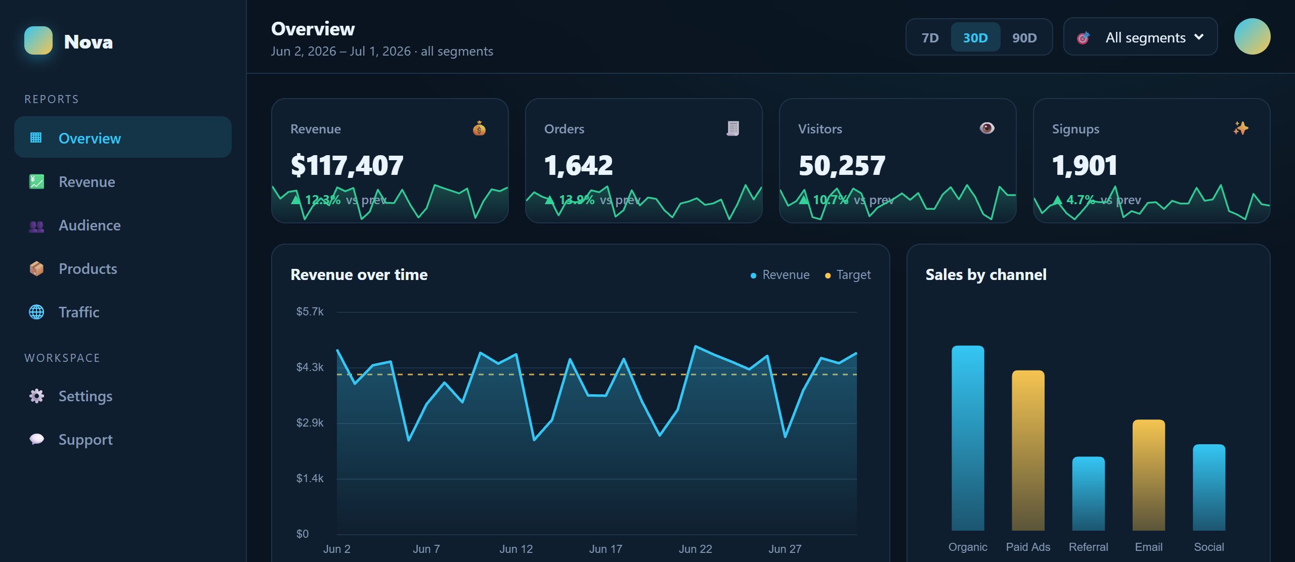Click the Settings gear icon

point(36,396)
